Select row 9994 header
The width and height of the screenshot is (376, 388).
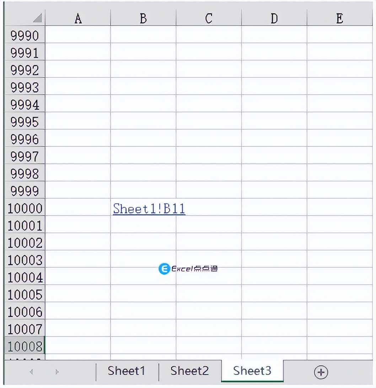[x=25, y=103]
